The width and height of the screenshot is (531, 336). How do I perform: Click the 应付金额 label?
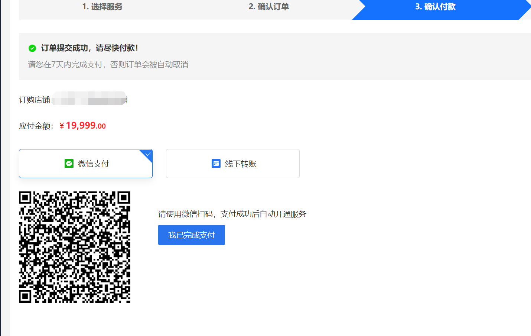(36, 126)
